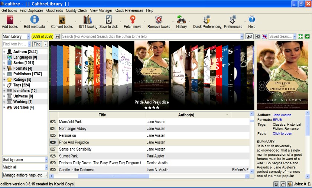Open Manage authors, tags, etc dropdown
The height and width of the screenshot is (188, 312).
pos(25,175)
